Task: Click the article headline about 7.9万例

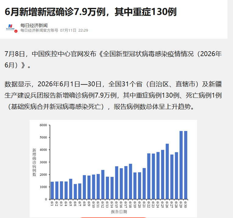Action: point(91,12)
